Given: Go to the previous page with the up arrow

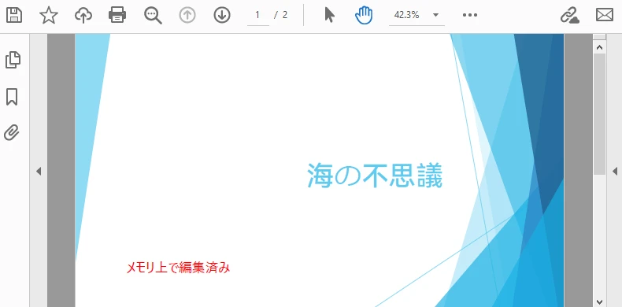Looking at the screenshot, I should tap(187, 16).
